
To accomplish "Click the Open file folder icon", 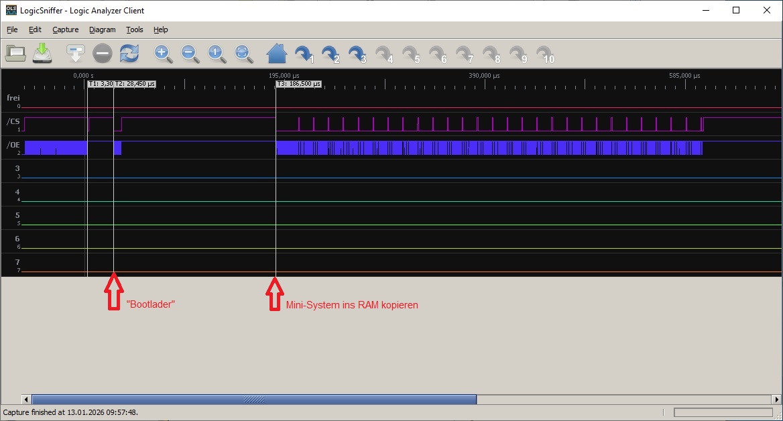I will point(15,53).
